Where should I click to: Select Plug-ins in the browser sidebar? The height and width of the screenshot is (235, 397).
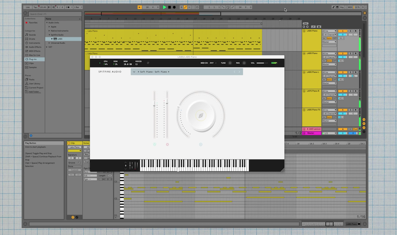pos(33,59)
